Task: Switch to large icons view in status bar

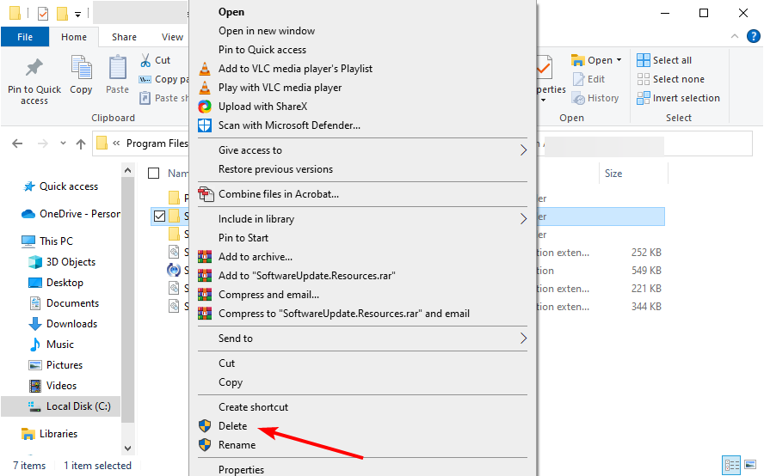Action: click(749, 465)
